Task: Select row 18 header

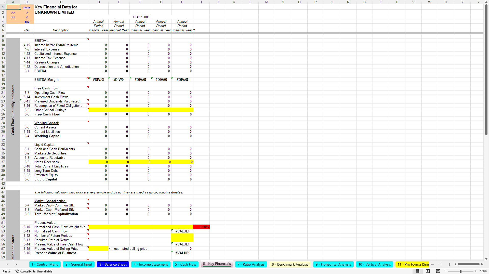Action: click(3, 80)
